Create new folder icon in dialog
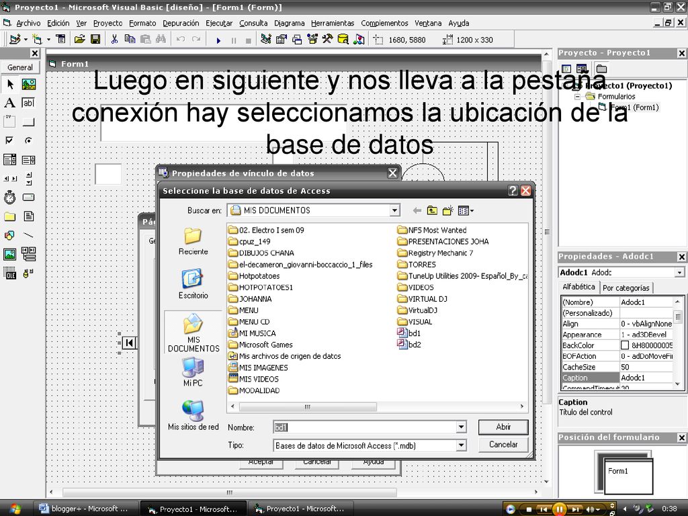This screenshot has height=516, width=688. (x=447, y=210)
